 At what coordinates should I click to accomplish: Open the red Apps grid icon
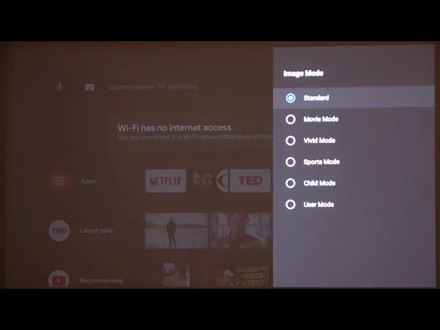tap(59, 181)
